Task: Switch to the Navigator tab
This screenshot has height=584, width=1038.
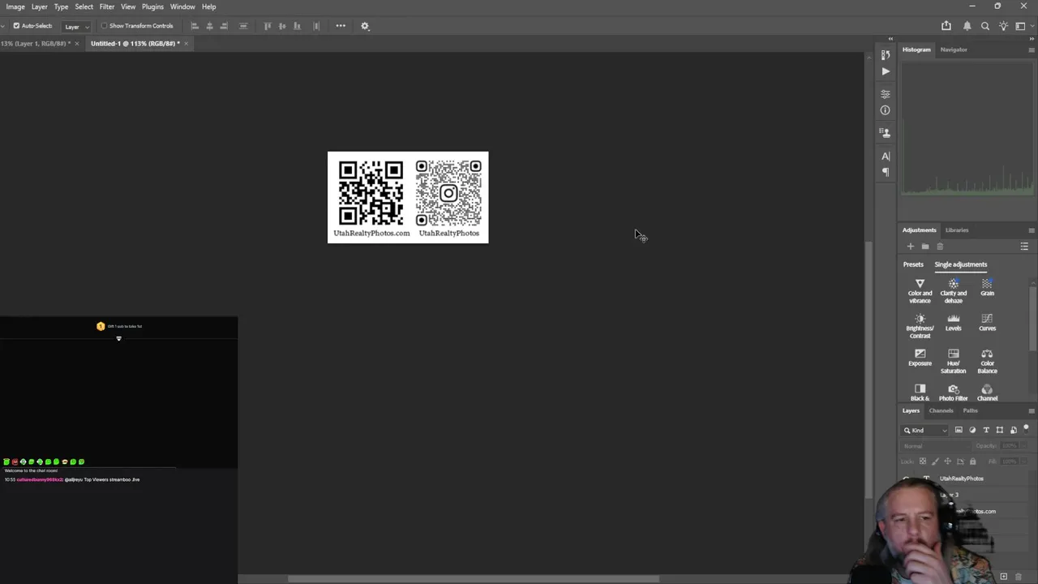Action: [x=954, y=49]
